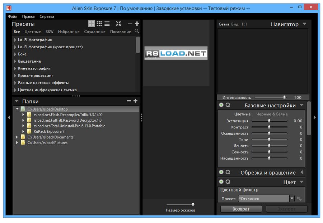Click right panel scrollbar

tap(309, 118)
